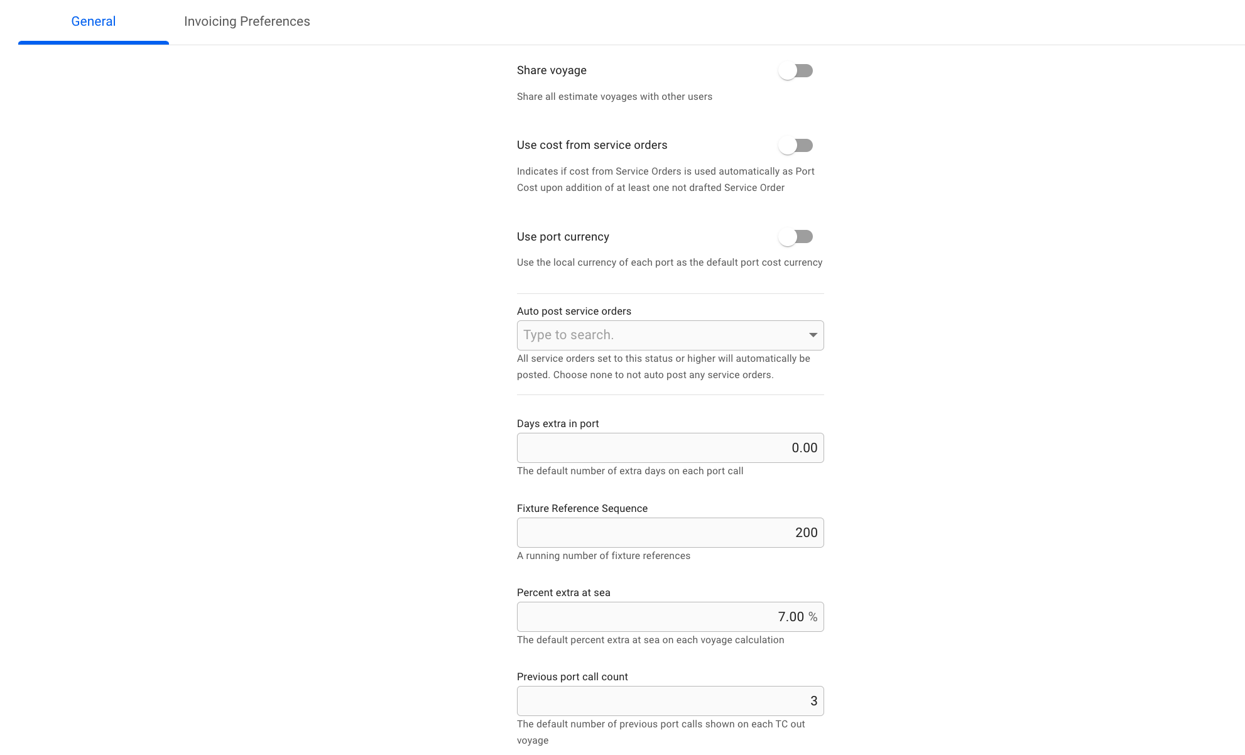Screen dimensions: 1245x755
Task: Enable the Share voyage toggle switch
Action: [796, 71]
